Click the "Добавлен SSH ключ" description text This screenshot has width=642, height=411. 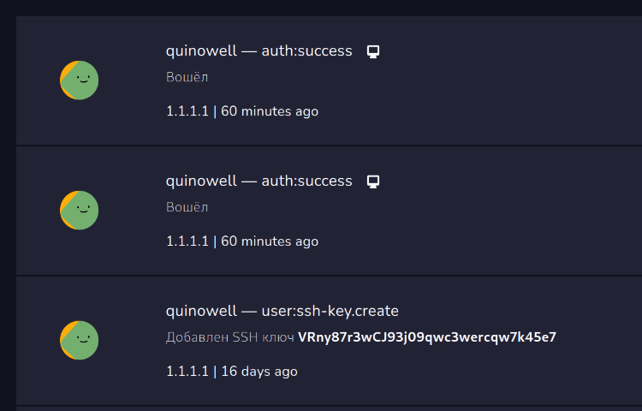click(229, 337)
